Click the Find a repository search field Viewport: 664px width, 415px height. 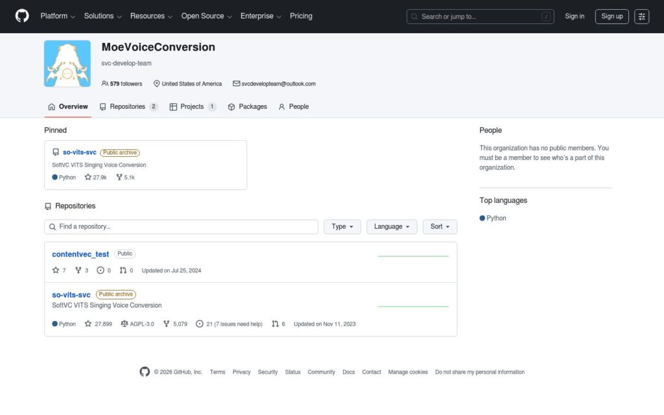click(x=182, y=226)
